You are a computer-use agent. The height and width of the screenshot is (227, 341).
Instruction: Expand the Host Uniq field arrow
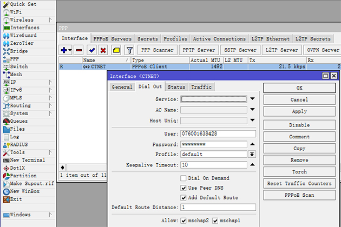point(252,120)
